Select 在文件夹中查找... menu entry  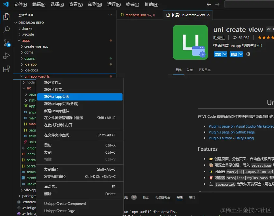coord(80,135)
